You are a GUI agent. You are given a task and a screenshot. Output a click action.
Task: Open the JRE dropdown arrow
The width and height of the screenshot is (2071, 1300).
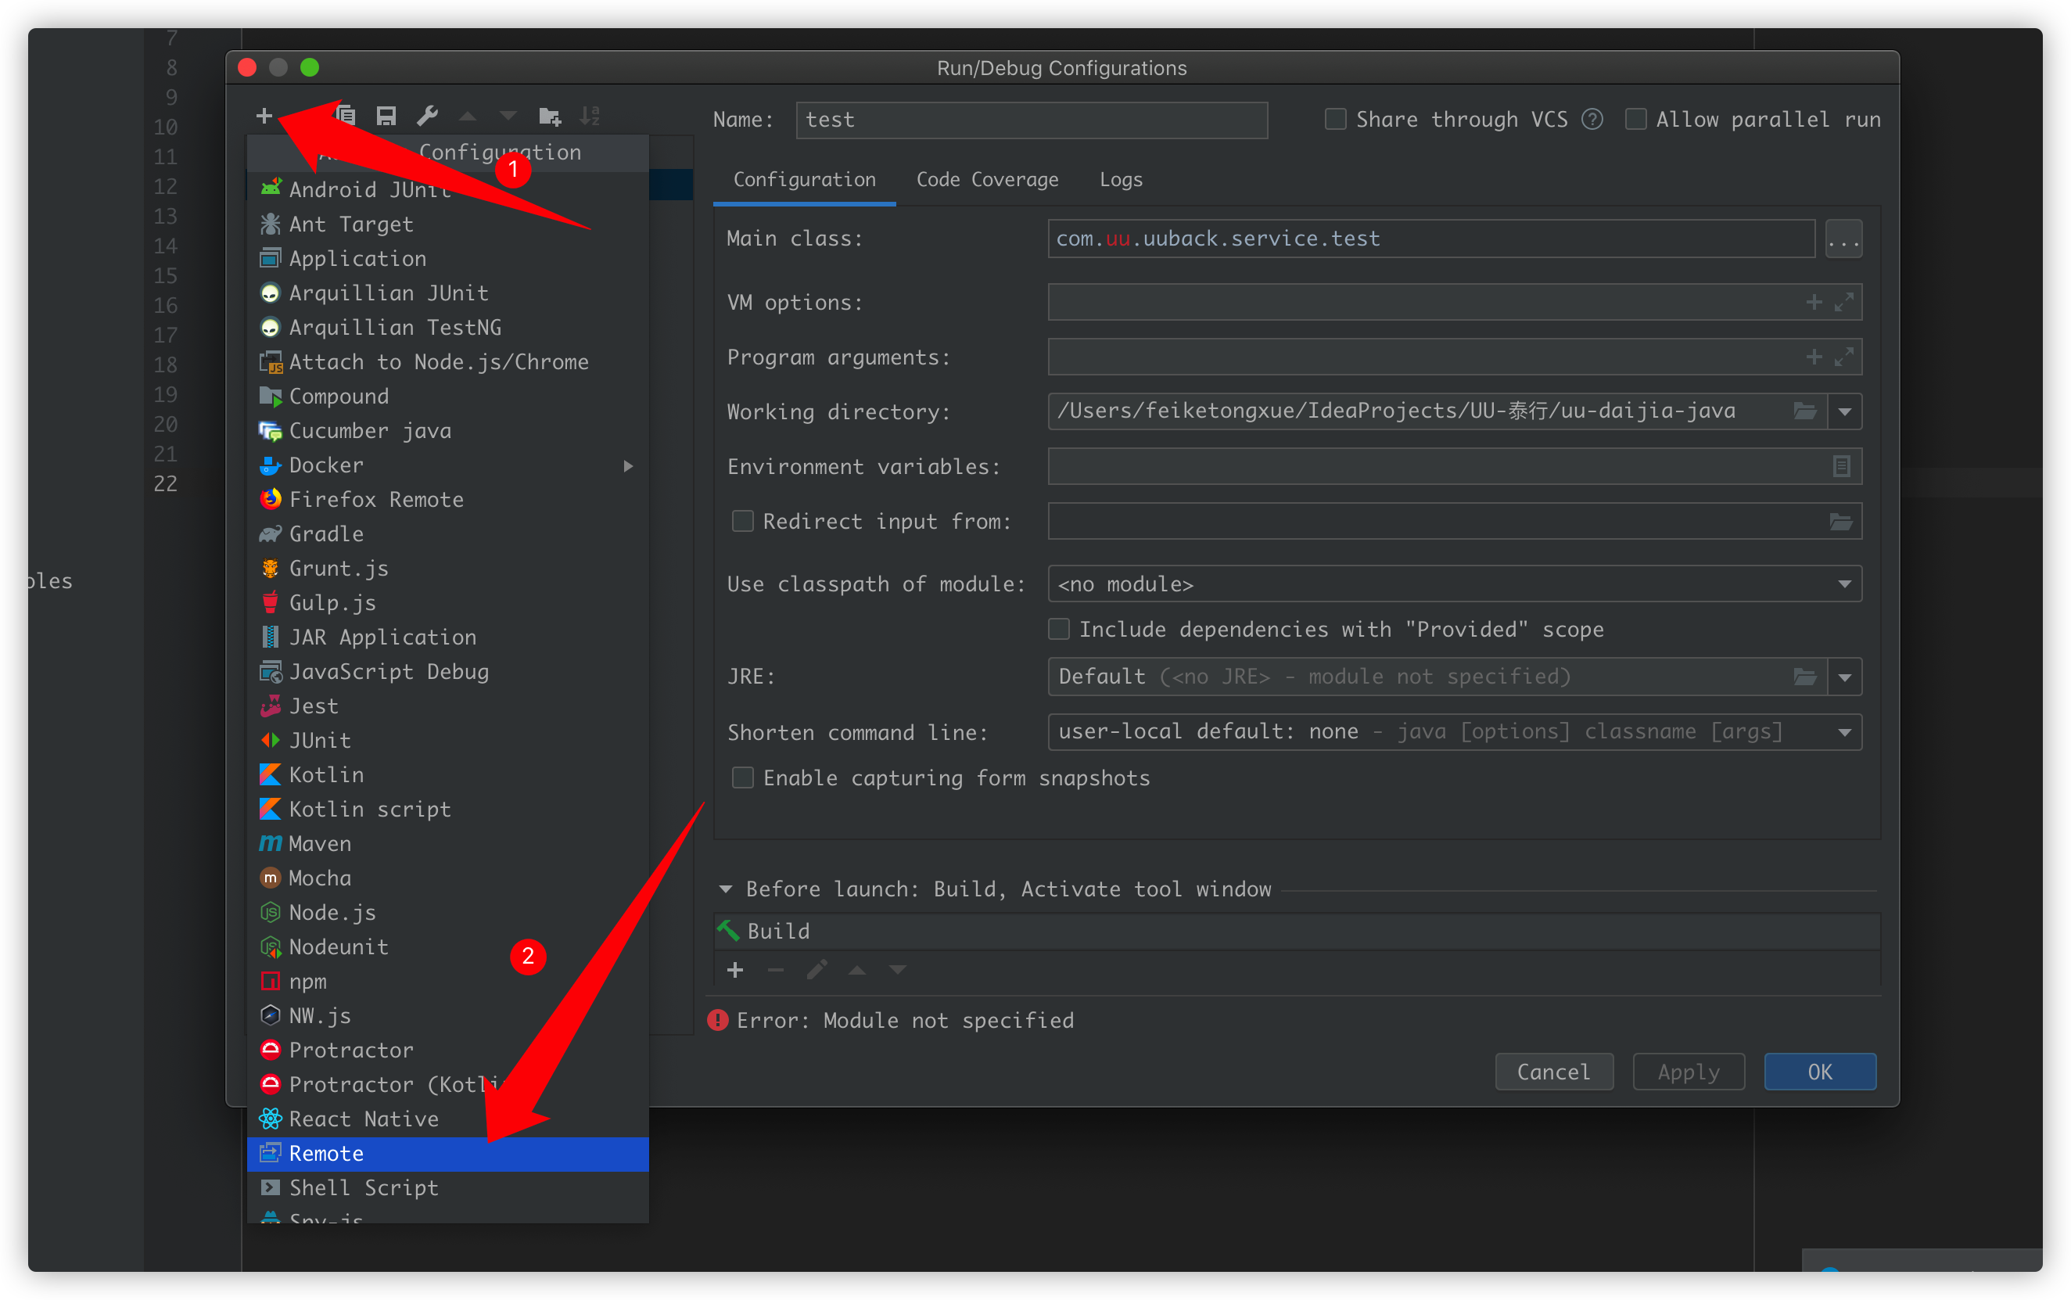click(1845, 677)
